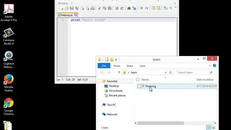Switch to the Home ribbon tab
This screenshot has height=130, width=231.
pos(117,66)
